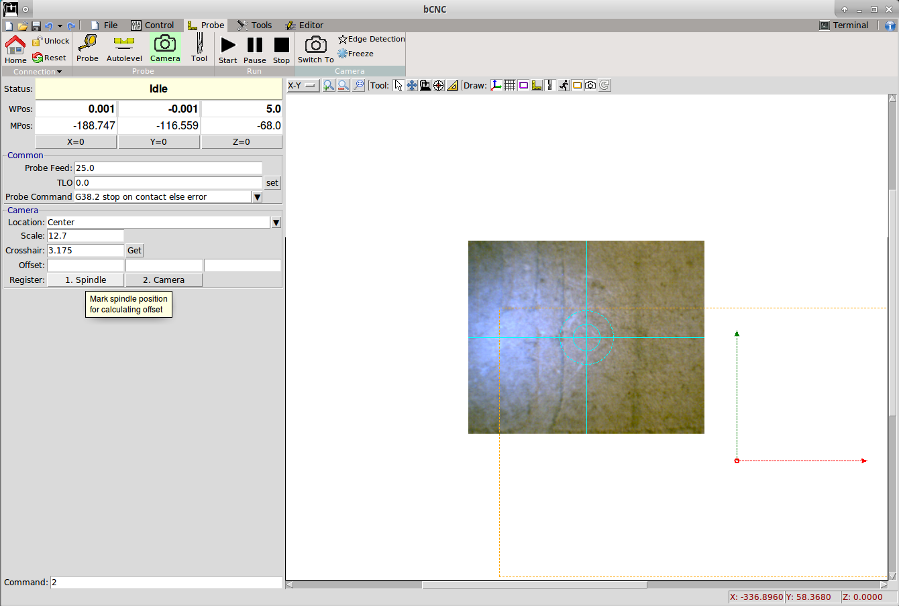Image resolution: width=899 pixels, height=606 pixels.
Task: Zoom in on the canvas
Action: point(329,85)
